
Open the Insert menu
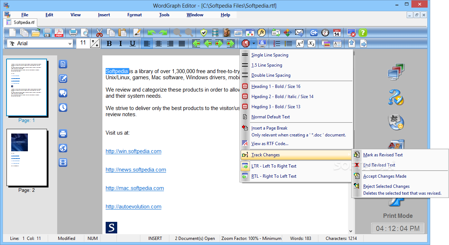[x=104, y=15]
